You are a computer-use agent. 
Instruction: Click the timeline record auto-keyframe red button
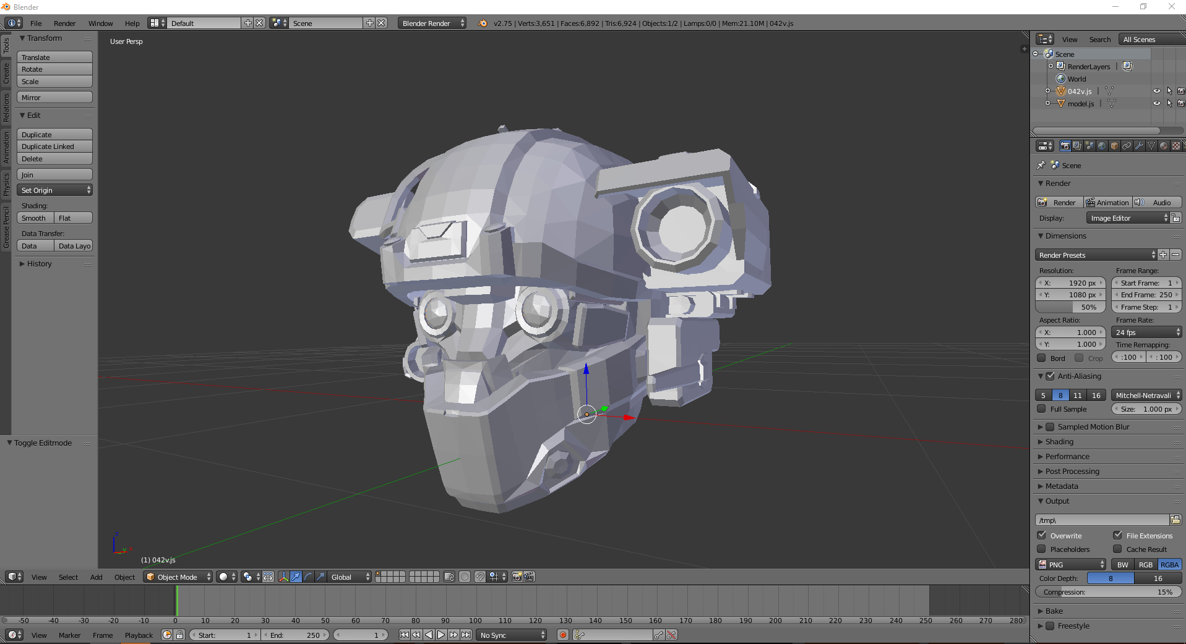(563, 635)
